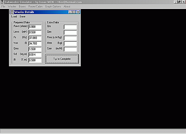Click the Qts input field
The image size is (186, 134).
(70, 27)
